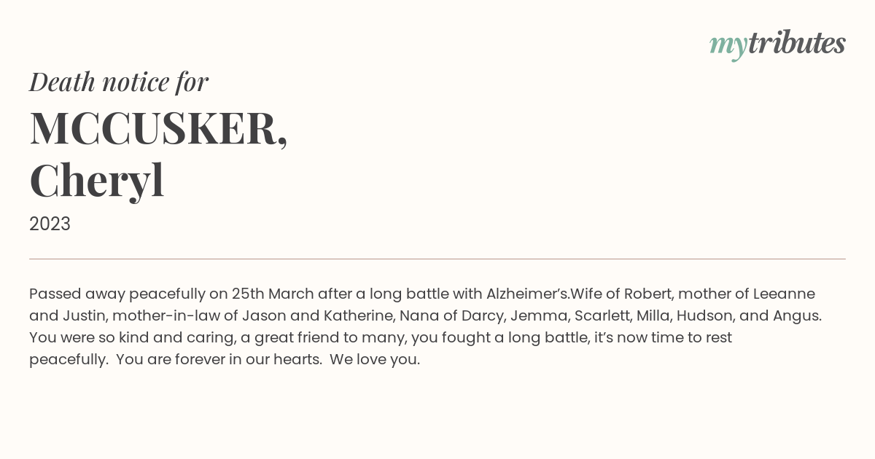Click the mytributes logo

point(777,44)
